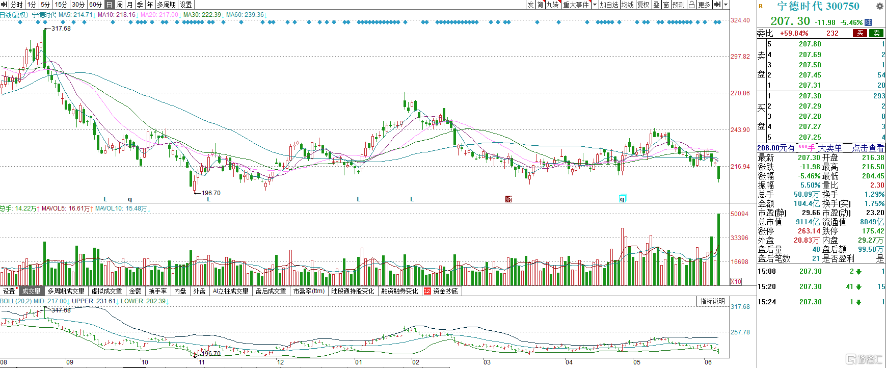Click the arrow-to-bar icon after 更多
The height and width of the screenshot is (368, 886).
pyautogui.click(x=717, y=5)
